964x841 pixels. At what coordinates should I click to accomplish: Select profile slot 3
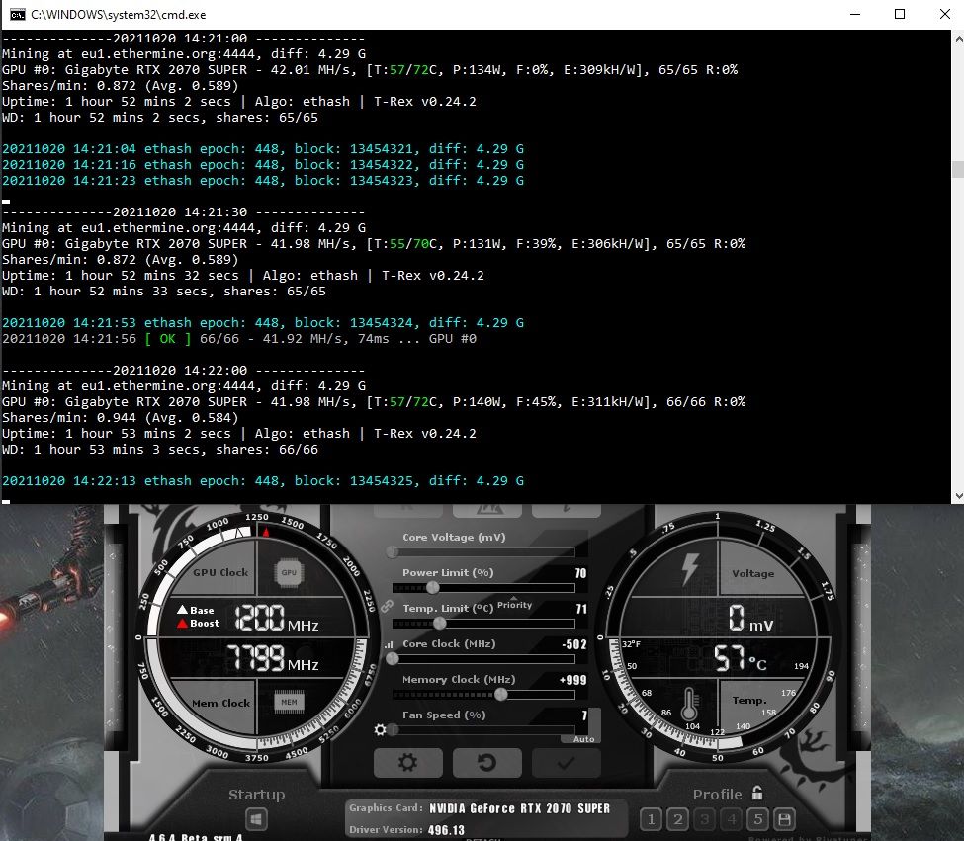(705, 819)
